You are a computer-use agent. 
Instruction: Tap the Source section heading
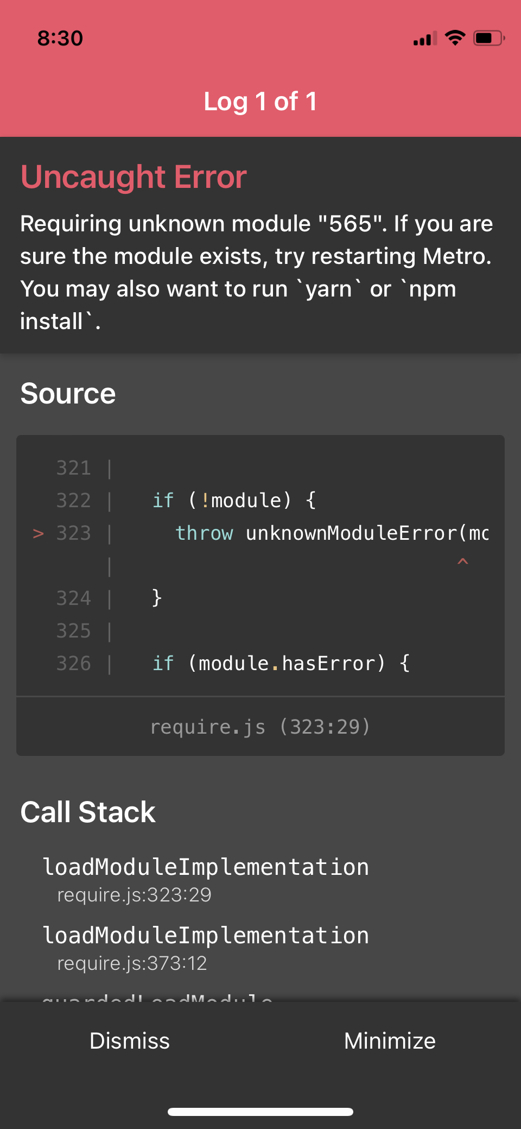click(x=68, y=393)
